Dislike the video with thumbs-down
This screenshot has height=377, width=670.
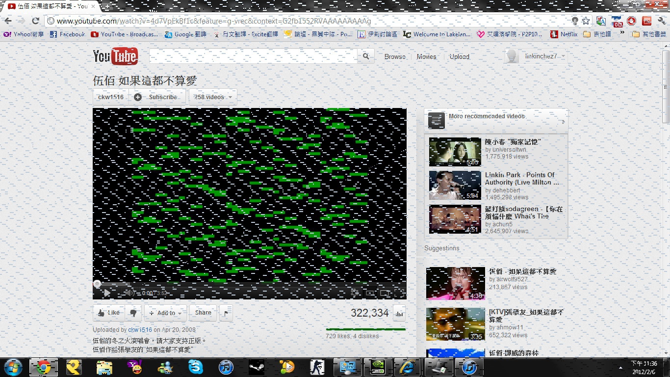click(x=133, y=313)
